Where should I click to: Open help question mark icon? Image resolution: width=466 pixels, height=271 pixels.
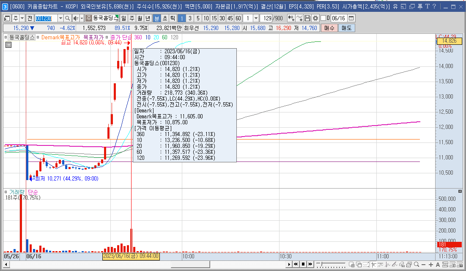pyautogui.click(x=434, y=6)
